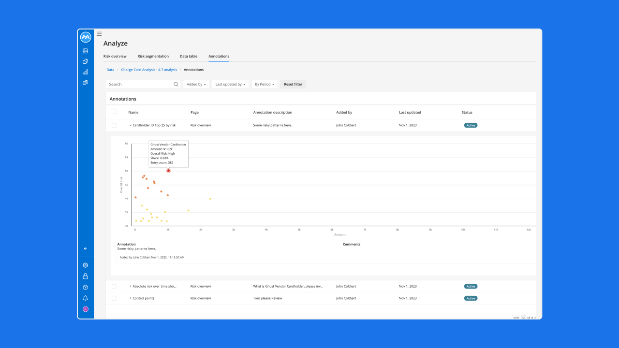The height and width of the screenshot is (348, 619).
Task: Open the checked boxes icon in sidebar
Action: [86, 82]
